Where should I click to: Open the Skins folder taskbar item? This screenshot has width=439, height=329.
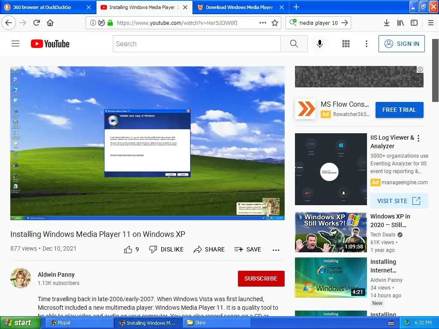tap(216, 323)
